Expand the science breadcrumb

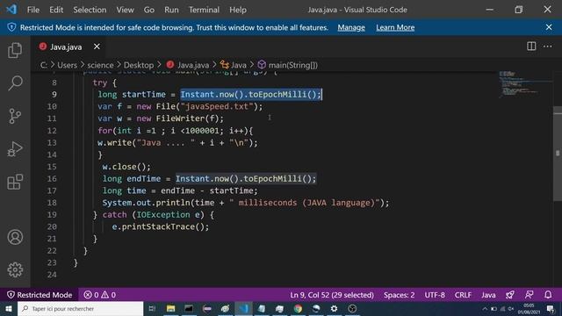[100, 65]
